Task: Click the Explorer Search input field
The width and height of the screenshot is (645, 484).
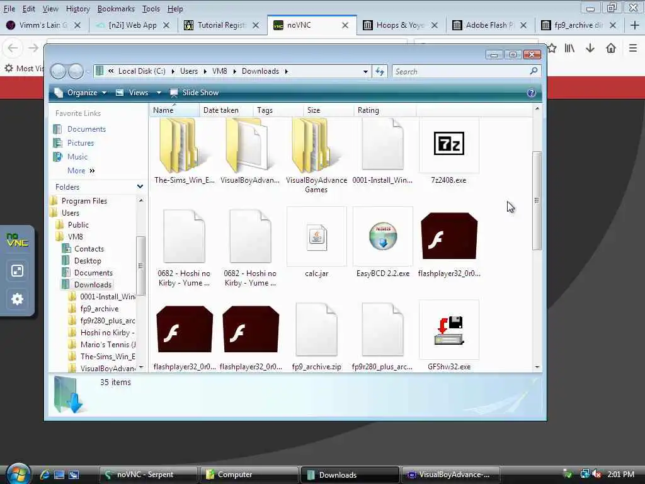Action: pyautogui.click(x=467, y=71)
